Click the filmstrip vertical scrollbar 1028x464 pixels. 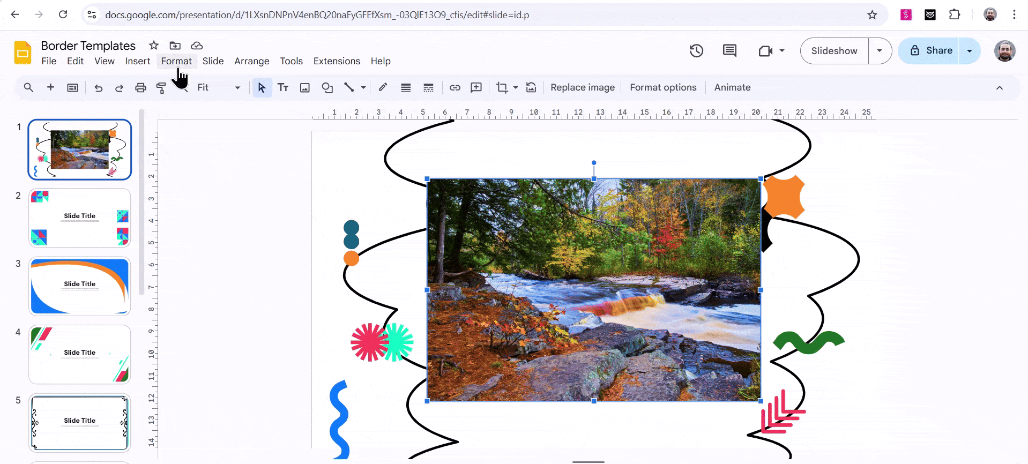(x=141, y=203)
